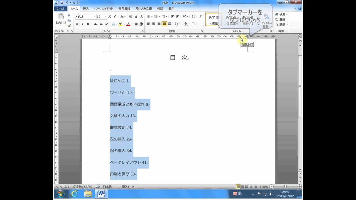Click the Shrink Font icon
This screenshot has width=356, height=200.
(x=115, y=17)
